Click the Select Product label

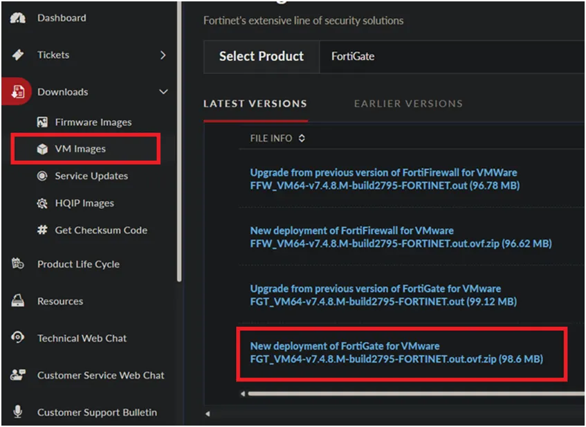(x=262, y=57)
